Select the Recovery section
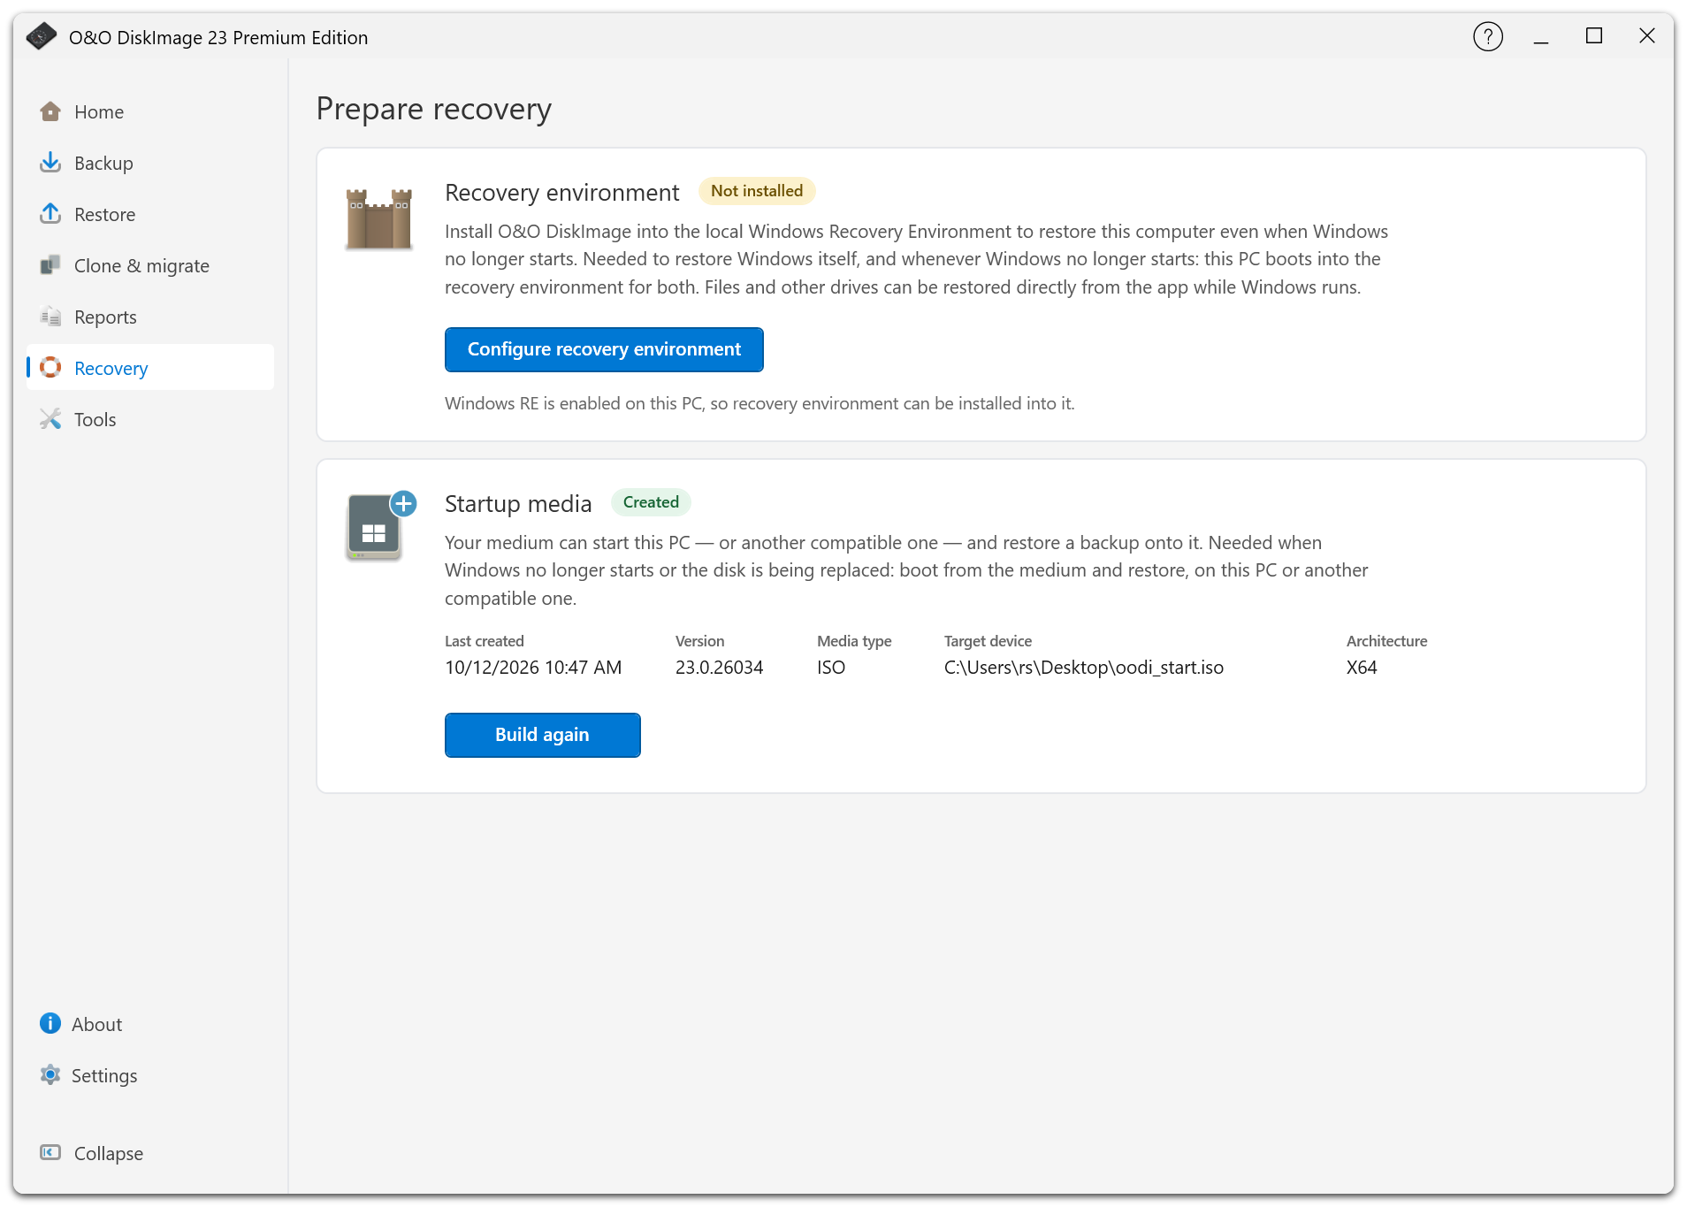1687x1207 pixels. (x=150, y=367)
